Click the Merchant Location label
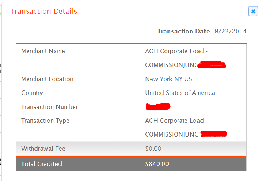This screenshot has width=259, height=182. click(47, 79)
